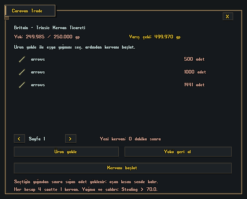247x199 pixels.
Task: Click the 1441 adet quantity
Action: [194, 85]
